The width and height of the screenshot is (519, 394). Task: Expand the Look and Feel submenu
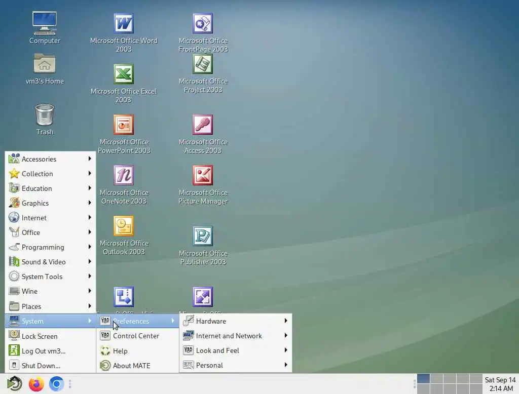235,350
